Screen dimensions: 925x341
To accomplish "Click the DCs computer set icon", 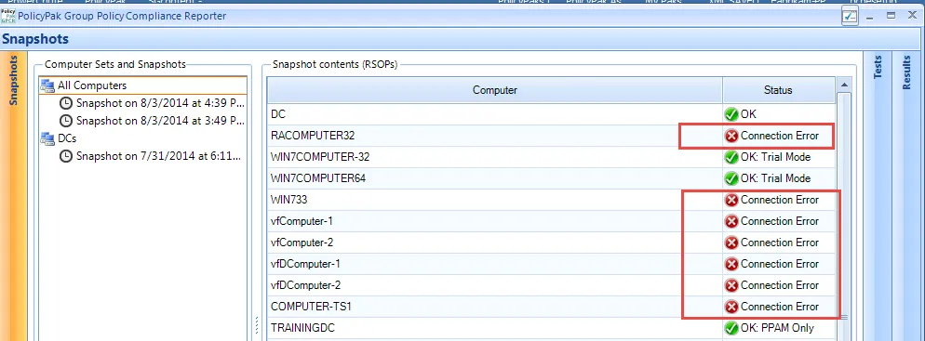I will tap(47, 138).
